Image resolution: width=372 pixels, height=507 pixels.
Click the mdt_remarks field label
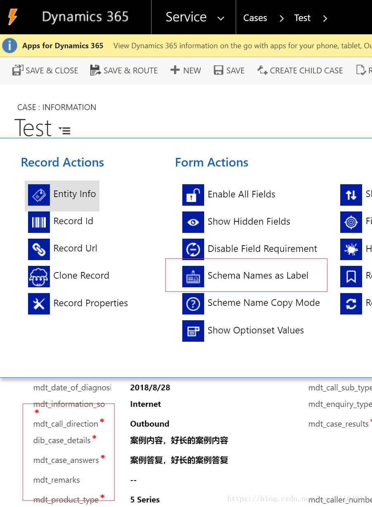57,480
